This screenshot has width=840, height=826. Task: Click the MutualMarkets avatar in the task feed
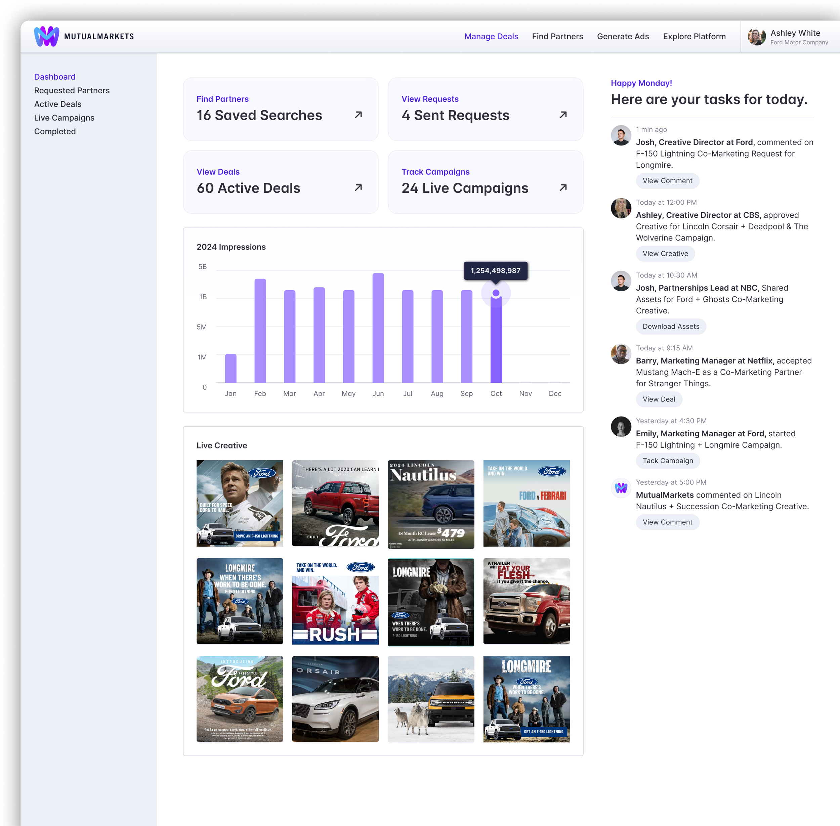(621, 488)
